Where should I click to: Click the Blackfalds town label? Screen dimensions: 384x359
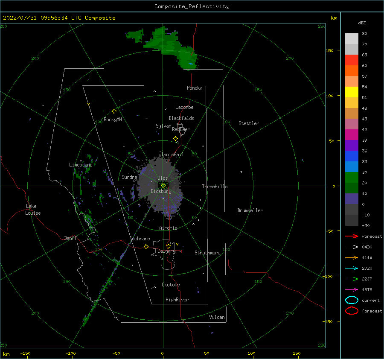[181, 118]
